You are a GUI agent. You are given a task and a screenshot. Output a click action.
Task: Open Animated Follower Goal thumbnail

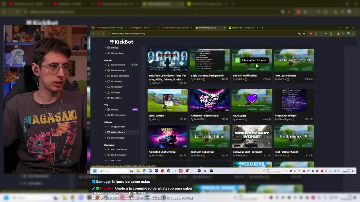tap(210, 100)
